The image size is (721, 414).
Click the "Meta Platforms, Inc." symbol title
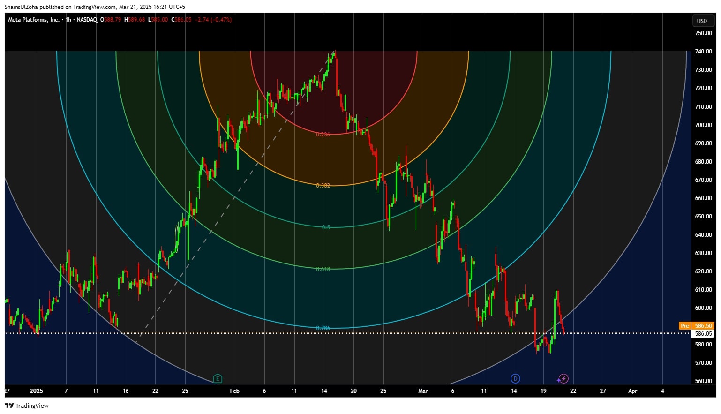click(34, 20)
